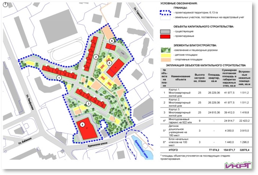Click the '32075,4' total cell

(x=244, y=150)
